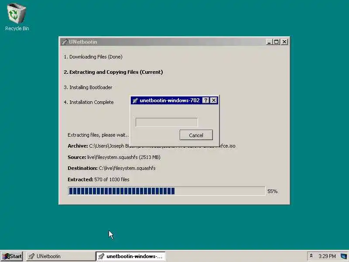Maximize the UNetbootin window
Viewport: 349px width, 262px height.
coord(276,42)
